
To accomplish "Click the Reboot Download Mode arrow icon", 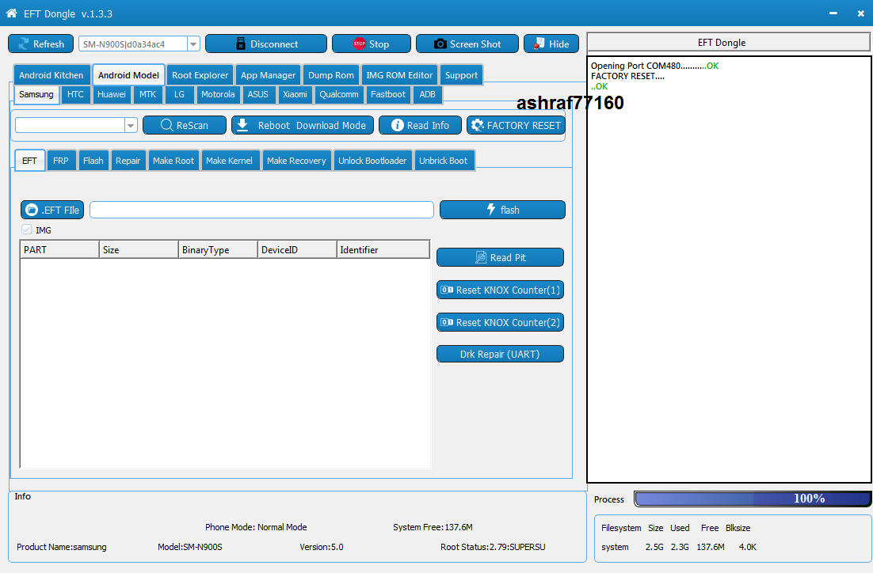I will pyautogui.click(x=242, y=125).
